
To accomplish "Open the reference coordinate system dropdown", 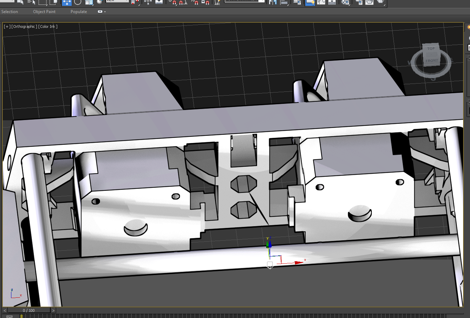I will click(x=117, y=1).
